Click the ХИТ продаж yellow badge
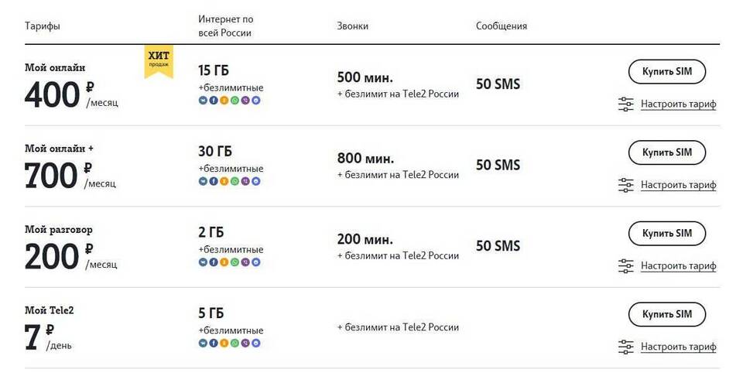 click(159, 60)
